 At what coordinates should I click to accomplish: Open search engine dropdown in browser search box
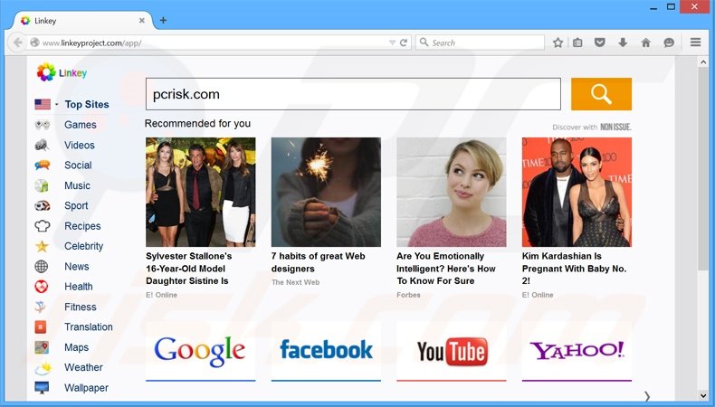[424, 43]
